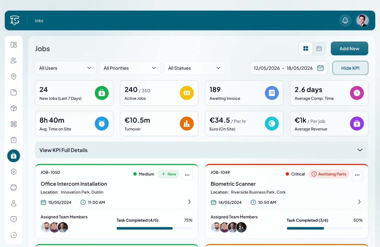The height and width of the screenshot is (247, 380).
Task: Open the folder sidebar icon
Action: [14, 92]
